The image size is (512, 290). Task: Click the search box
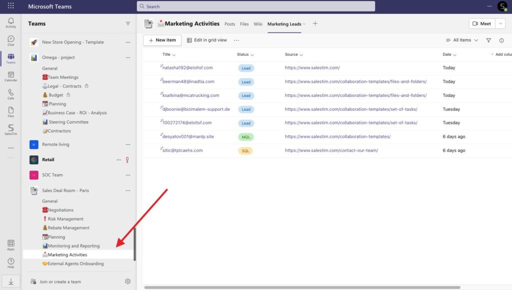255,6
